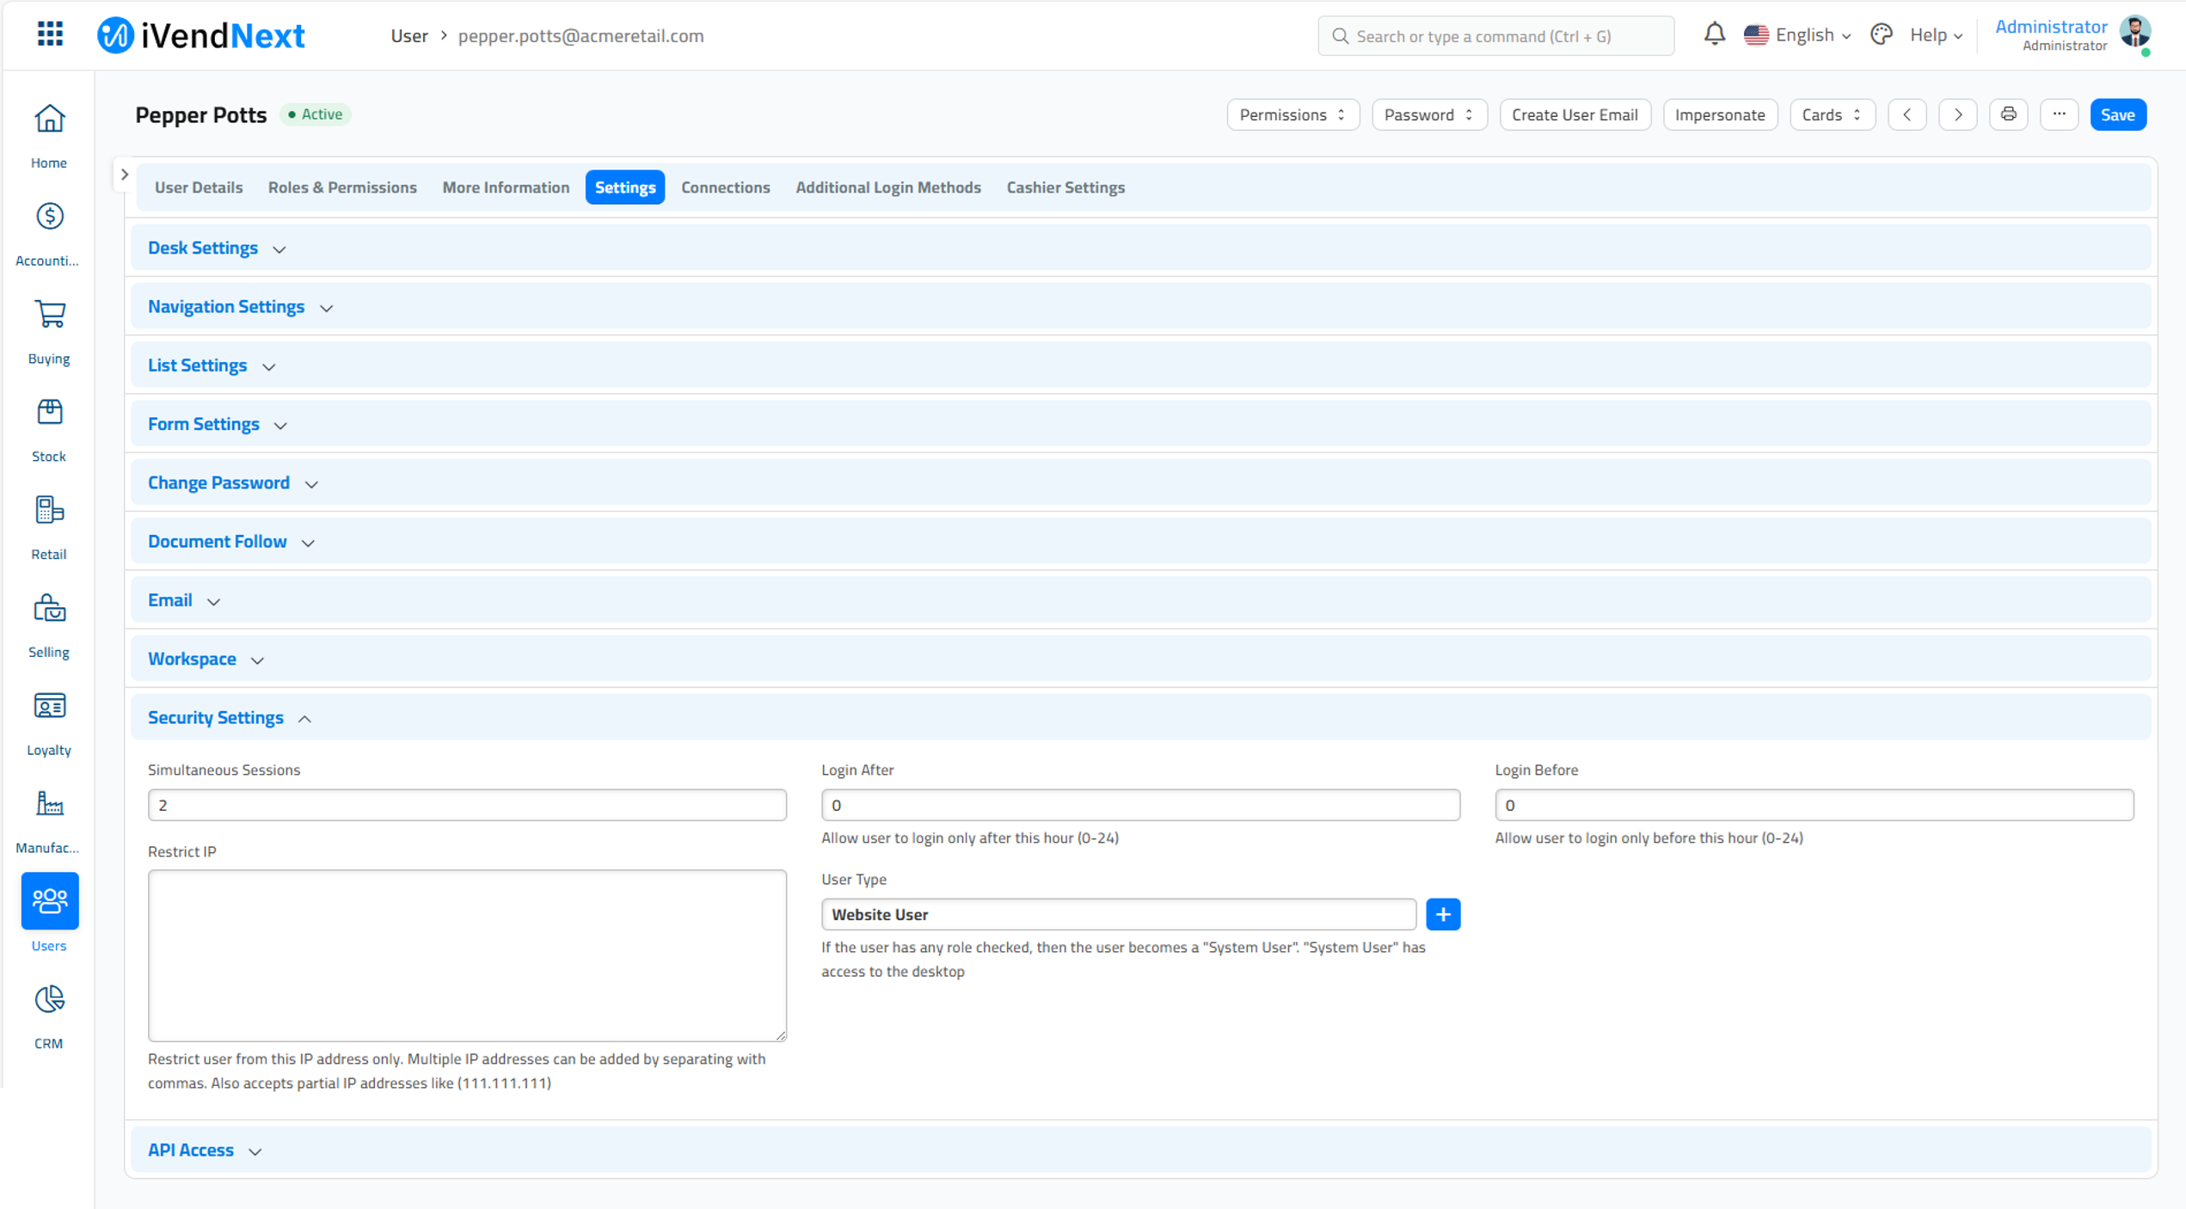Open the app grid launcher icon

[x=49, y=34]
